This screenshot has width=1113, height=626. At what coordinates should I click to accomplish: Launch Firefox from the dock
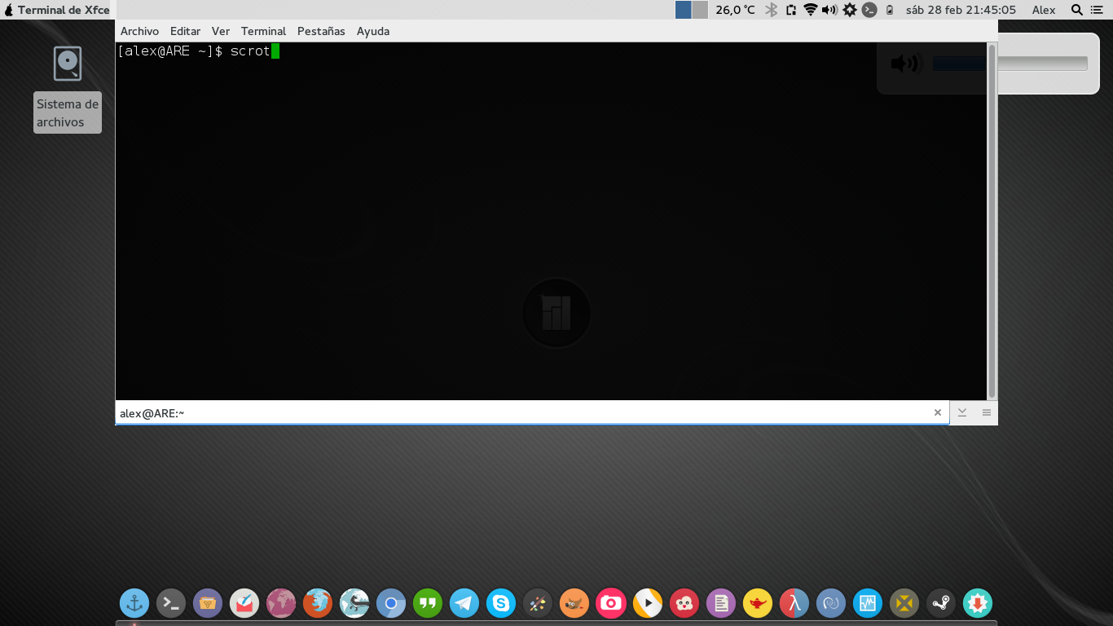pyautogui.click(x=318, y=603)
